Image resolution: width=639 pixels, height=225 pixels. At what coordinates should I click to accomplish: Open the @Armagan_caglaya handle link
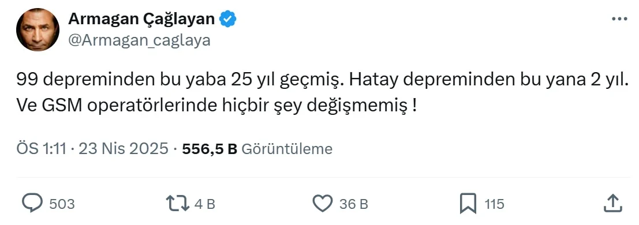click(x=139, y=40)
